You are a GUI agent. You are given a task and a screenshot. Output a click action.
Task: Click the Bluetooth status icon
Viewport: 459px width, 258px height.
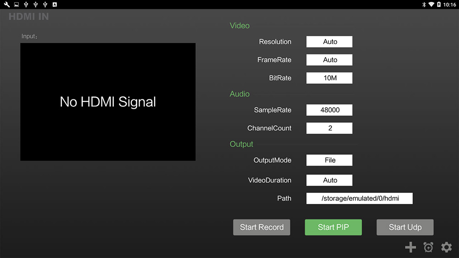point(424,5)
